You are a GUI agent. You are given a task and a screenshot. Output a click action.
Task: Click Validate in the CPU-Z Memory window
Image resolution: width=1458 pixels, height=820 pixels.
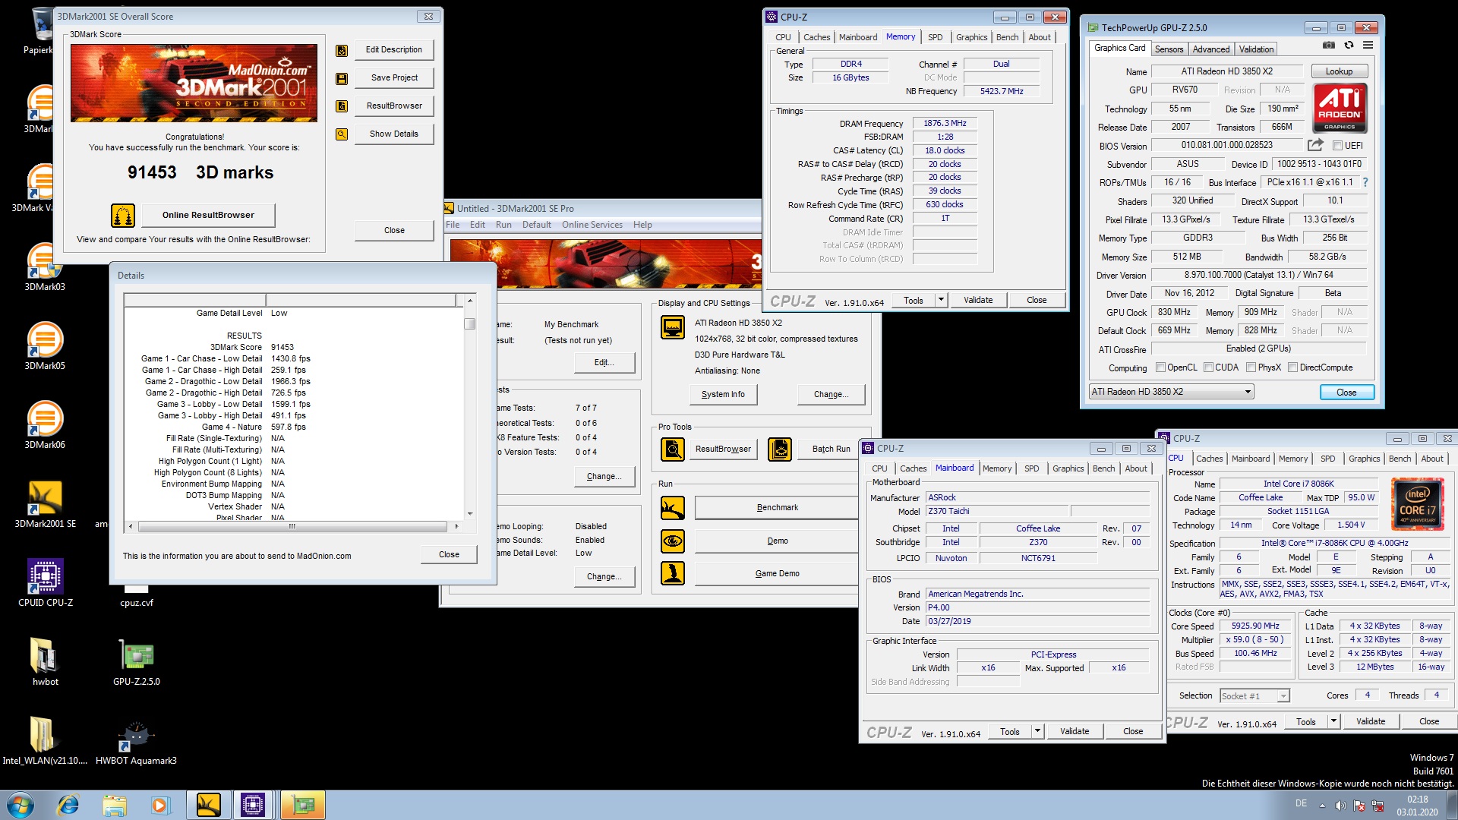[x=978, y=300]
